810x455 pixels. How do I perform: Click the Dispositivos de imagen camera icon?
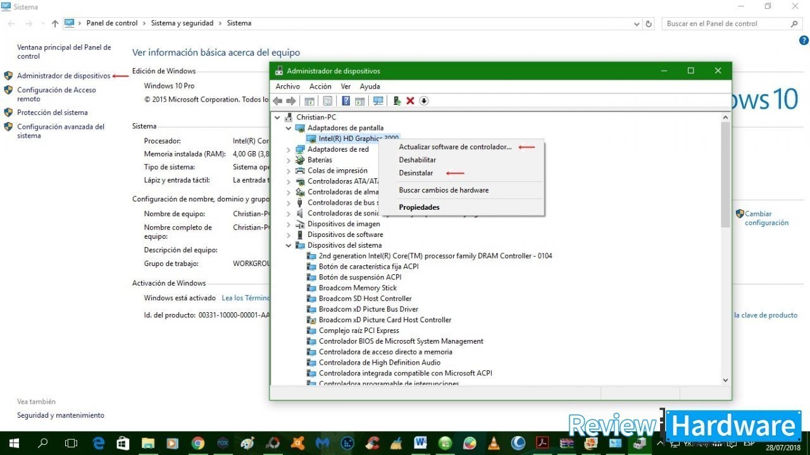click(300, 224)
